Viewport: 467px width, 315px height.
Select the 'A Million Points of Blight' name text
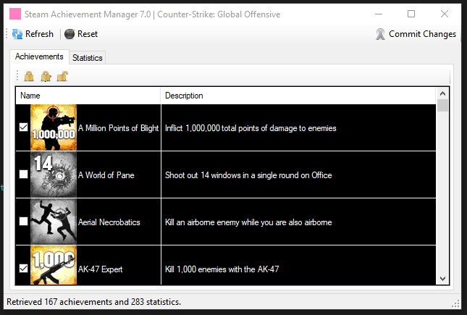click(118, 128)
